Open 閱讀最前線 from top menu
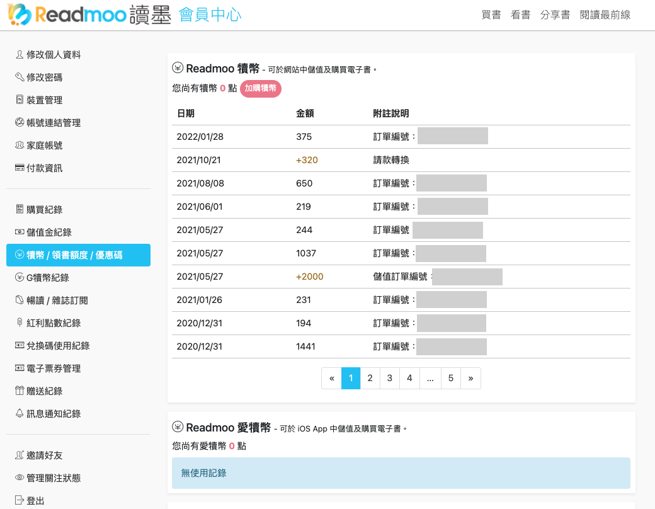The image size is (655, 509). pyautogui.click(x=605, y=14)
